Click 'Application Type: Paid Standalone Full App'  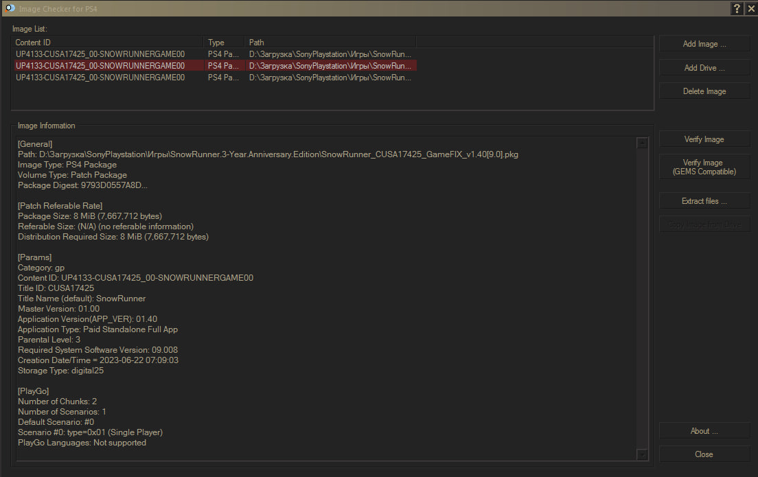(97, 329)
